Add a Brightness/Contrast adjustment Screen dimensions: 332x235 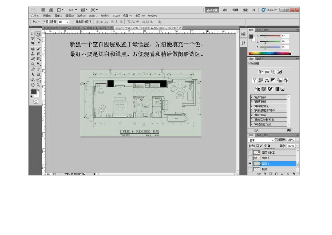[260, 72]
